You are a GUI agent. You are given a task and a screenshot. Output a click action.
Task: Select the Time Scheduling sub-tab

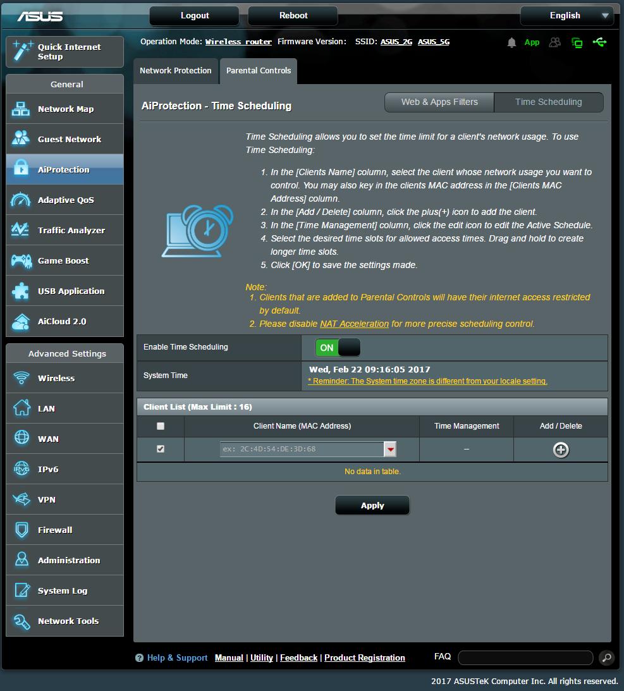549,102
